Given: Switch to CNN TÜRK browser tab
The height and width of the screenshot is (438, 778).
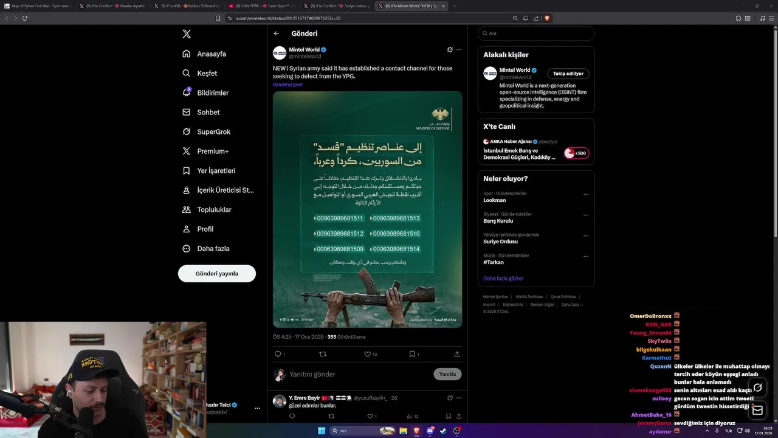Looking at the screenshot, I should [x=263, y=6].
